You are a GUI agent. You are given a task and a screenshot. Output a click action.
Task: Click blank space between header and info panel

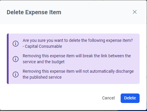click(x=73, y=29)
